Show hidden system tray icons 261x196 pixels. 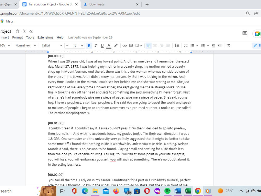click(x=241, y=191)
